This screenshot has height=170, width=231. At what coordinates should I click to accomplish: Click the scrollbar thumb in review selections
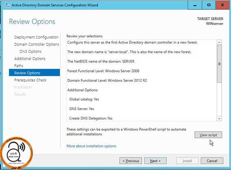click(219, 64)
